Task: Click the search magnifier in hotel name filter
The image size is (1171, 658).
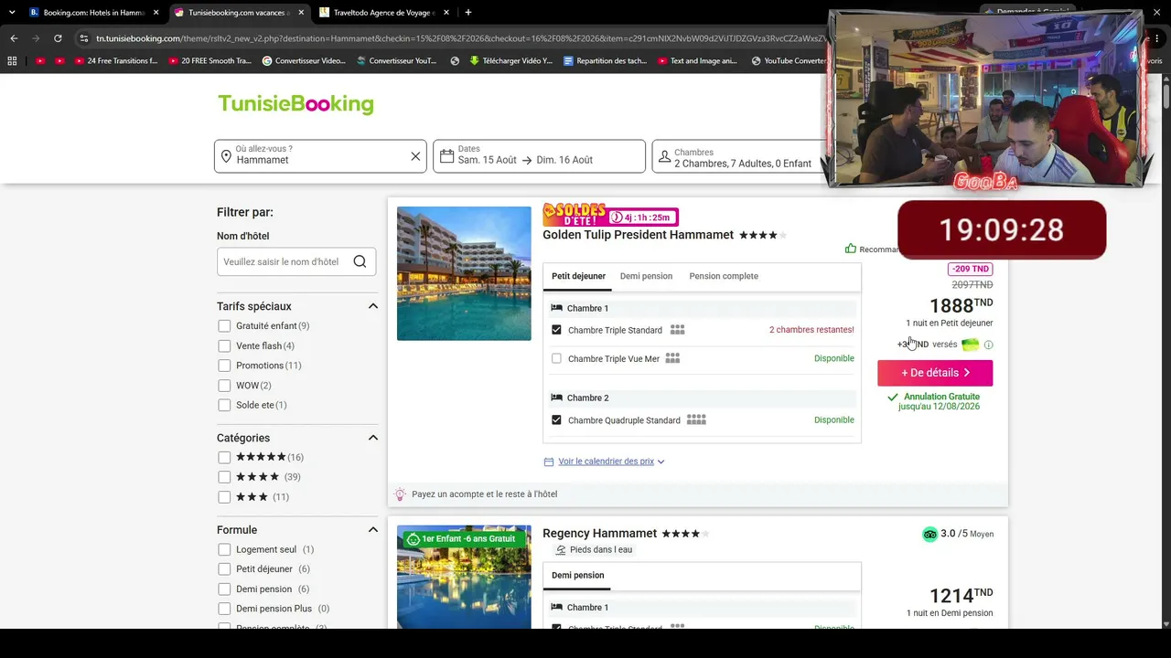Action: tap(360, 261)
